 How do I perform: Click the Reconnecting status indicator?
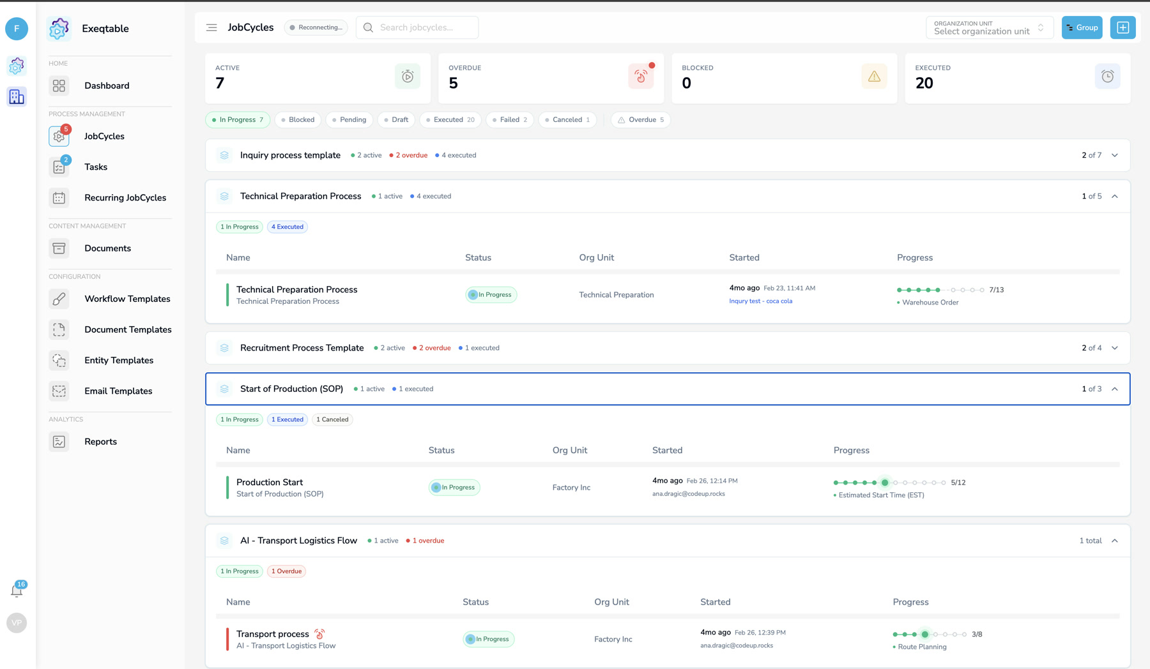click(316, 27)
